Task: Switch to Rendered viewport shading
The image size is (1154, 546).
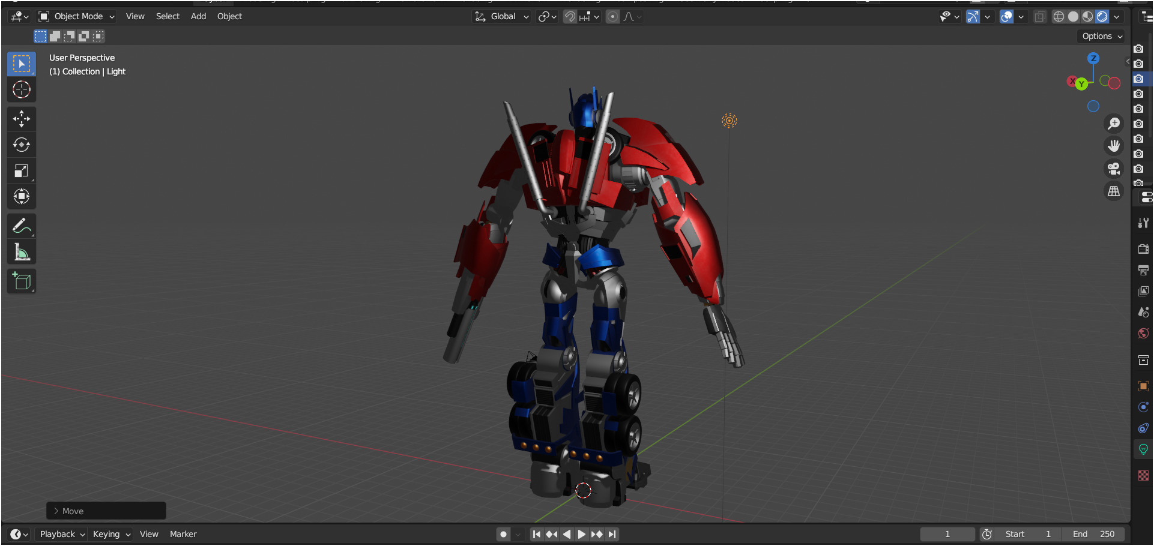Action: [1102, 17]
